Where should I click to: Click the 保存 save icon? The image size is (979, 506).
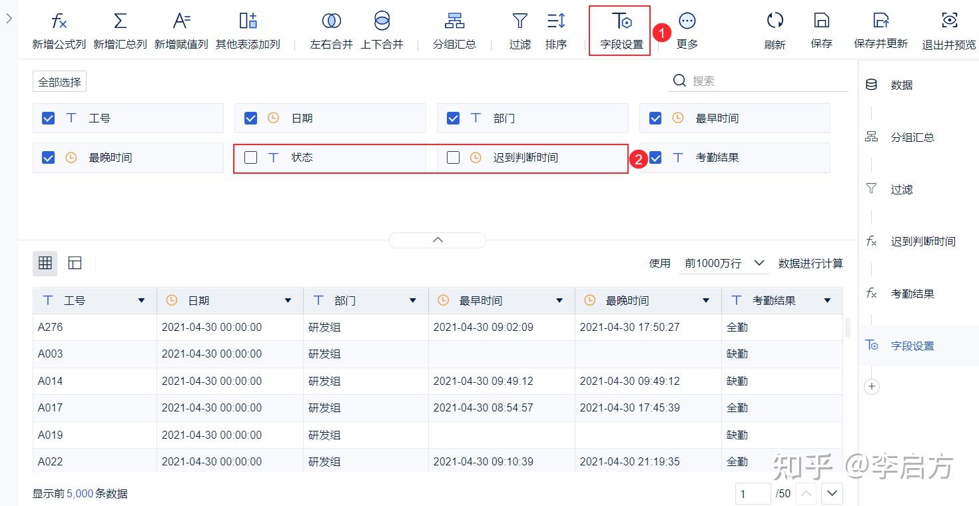pyautogui.click(x=821, y=21)
